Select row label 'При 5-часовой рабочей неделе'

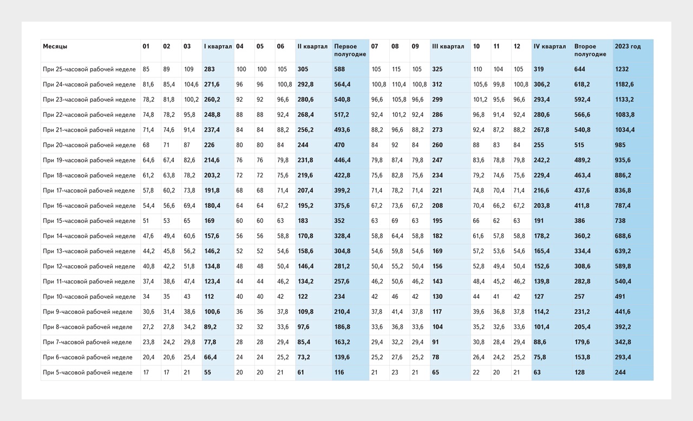point(88,372)
